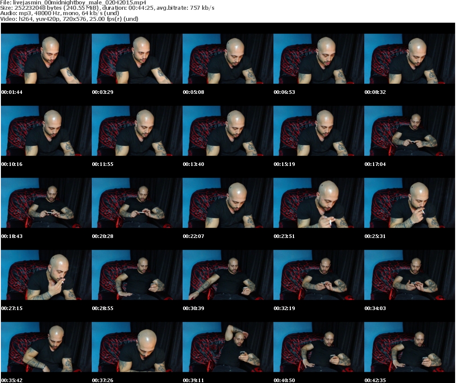
Task: Click the Audio line reading mp3, 48000 Hz
Action: pyautogui.click(x=60, y=13)
